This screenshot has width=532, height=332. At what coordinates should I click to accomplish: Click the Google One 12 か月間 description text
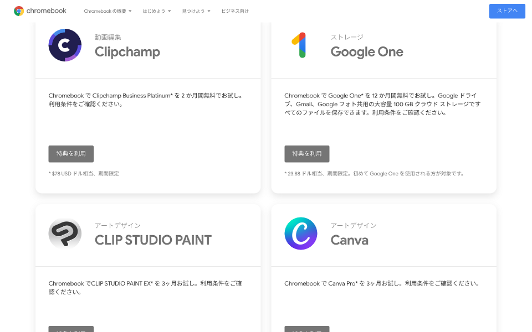tap(382, 104)
